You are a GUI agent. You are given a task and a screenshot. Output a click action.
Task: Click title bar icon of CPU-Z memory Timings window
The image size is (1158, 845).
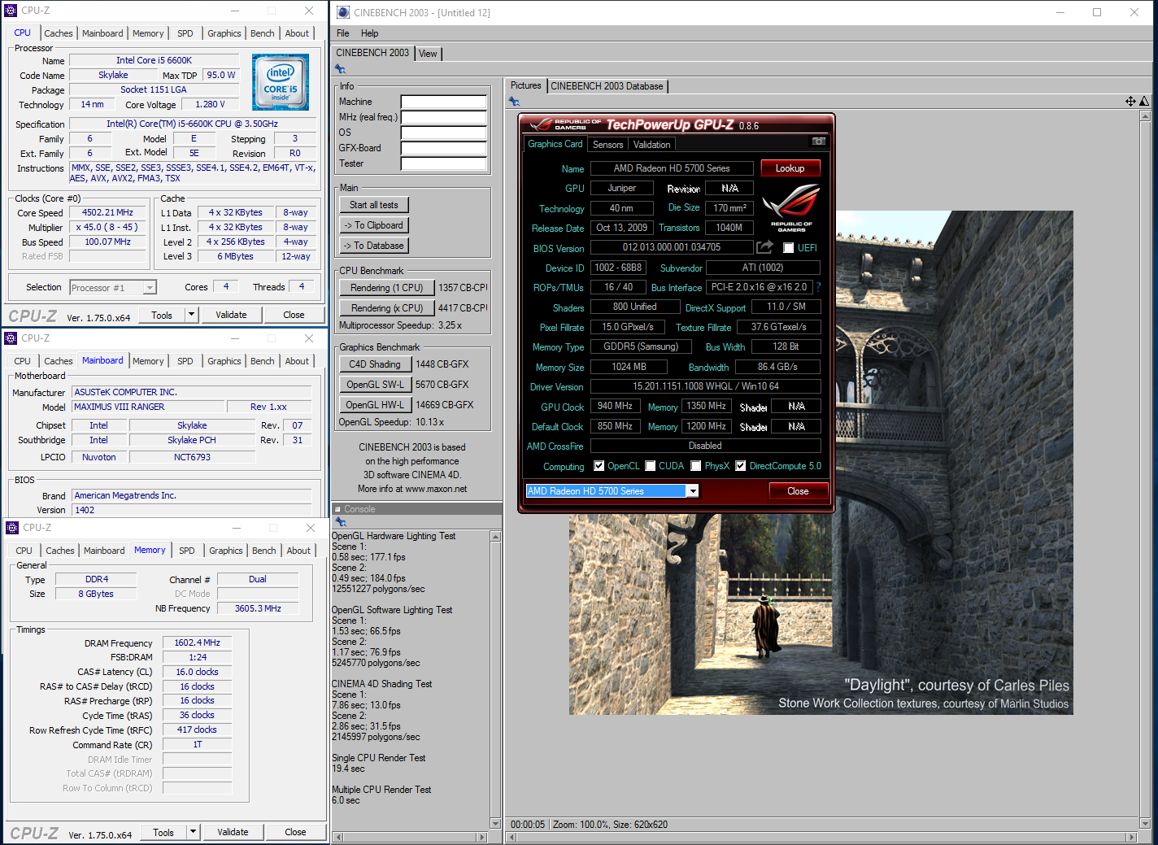pyautogui.click(x=12, y=528)
